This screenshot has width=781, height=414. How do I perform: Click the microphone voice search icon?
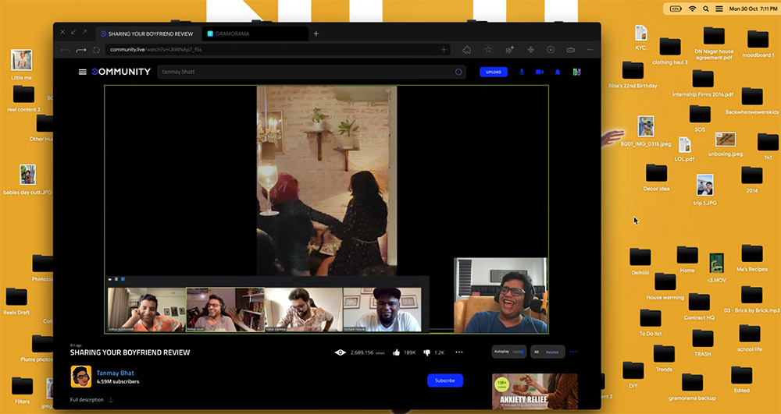pos(522,72)
